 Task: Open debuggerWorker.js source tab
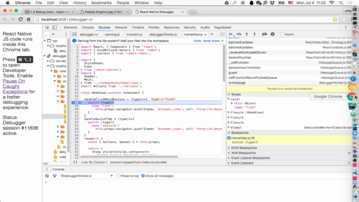point(163,35)
